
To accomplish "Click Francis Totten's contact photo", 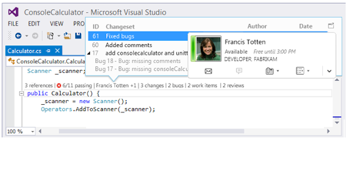I will click(208, 49).
